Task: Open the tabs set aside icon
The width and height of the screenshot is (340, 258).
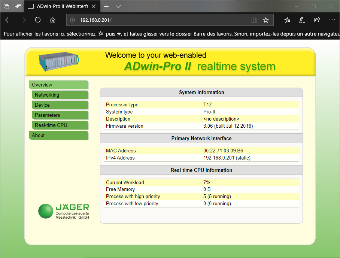Action: 6,6
